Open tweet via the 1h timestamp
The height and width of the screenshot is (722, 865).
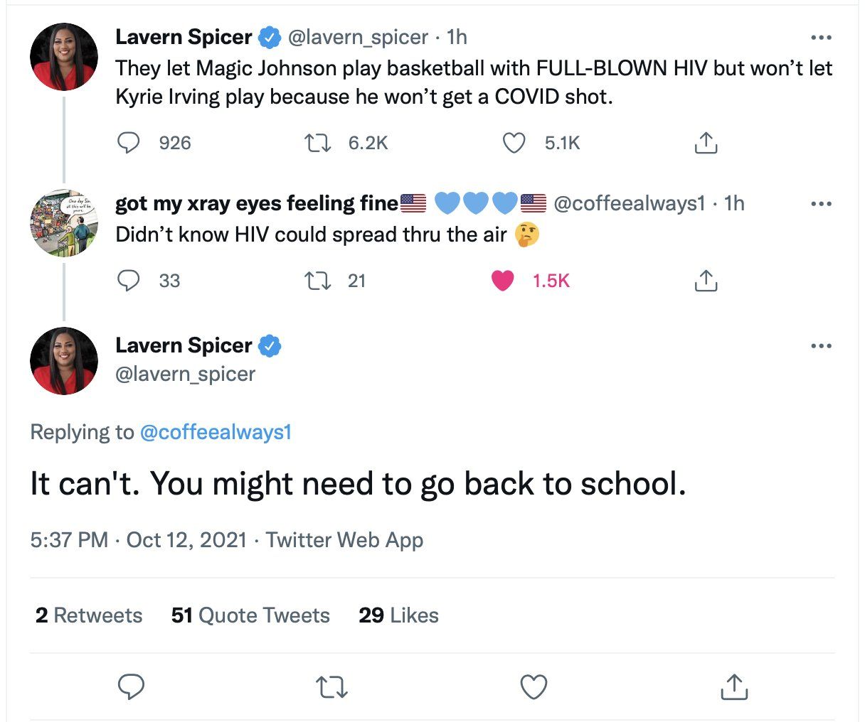(x=459, y=36)
